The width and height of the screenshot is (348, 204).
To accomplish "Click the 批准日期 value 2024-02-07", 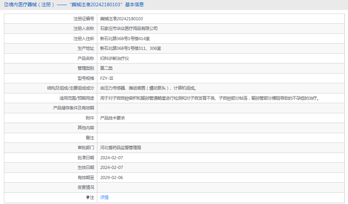I will pos(111,158).
